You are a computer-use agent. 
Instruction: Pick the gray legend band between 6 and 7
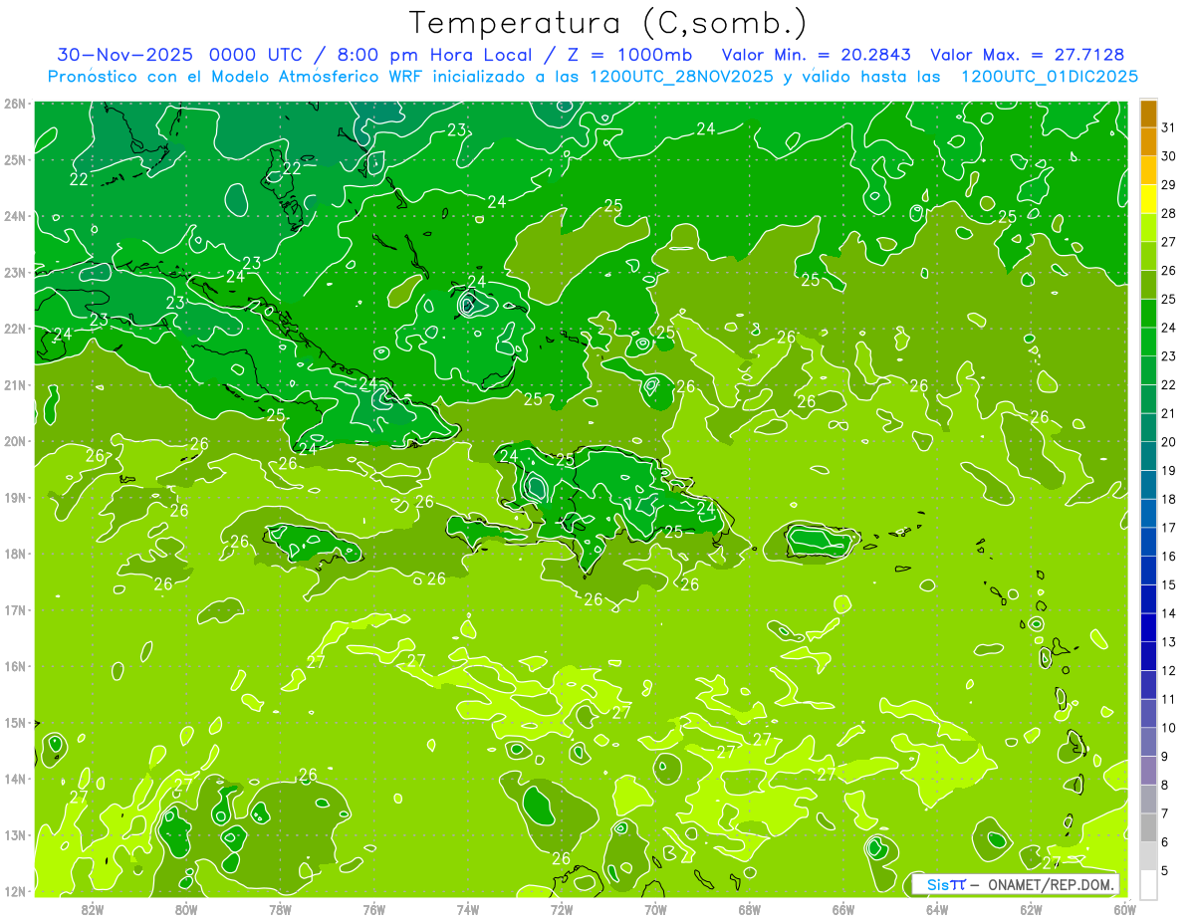coord(1148,827)
